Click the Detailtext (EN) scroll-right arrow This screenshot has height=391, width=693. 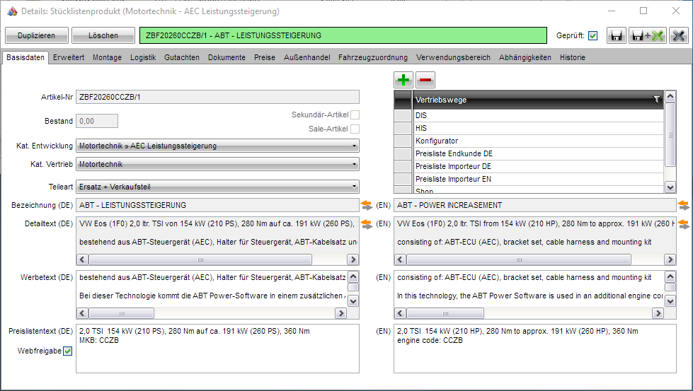coord(670,259)
